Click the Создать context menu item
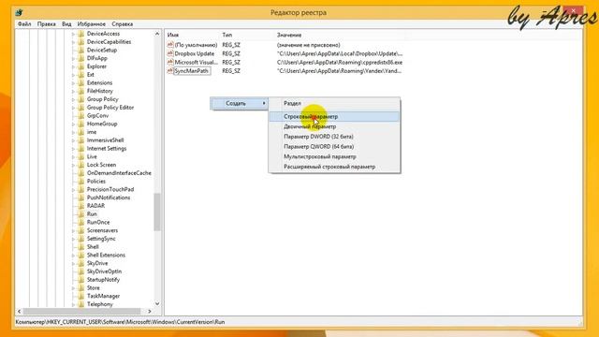The width and height of the screenshot is (599, 337). tap(240, 103)
